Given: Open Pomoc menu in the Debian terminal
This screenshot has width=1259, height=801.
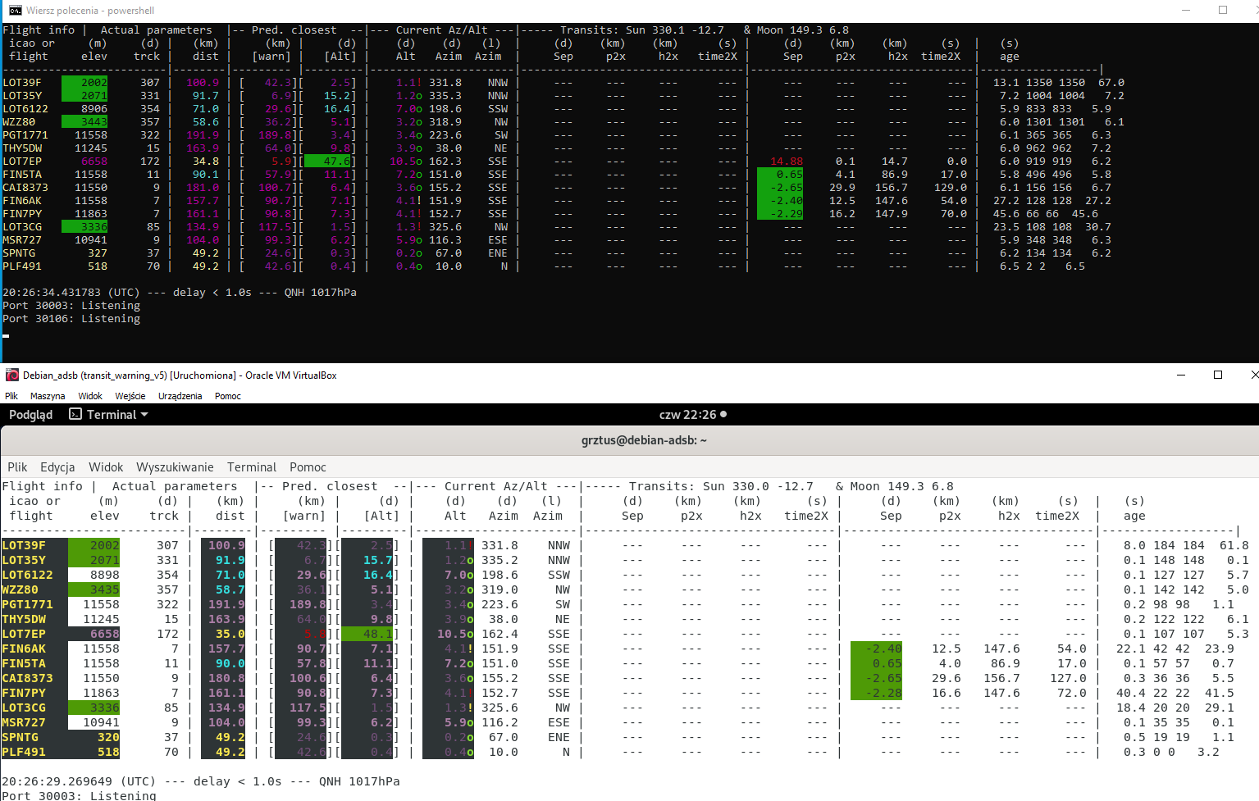Looking at the screenshot, I should (308, 467).
